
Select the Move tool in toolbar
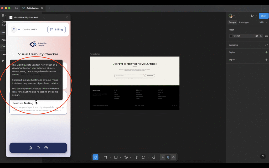tap(95, 157)
